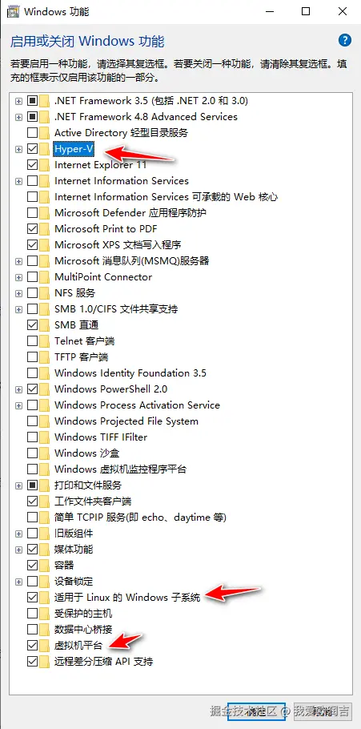Expand NFS 服务 node
Image resolution: width=361 pixels, height=729 pixels.
18,293
